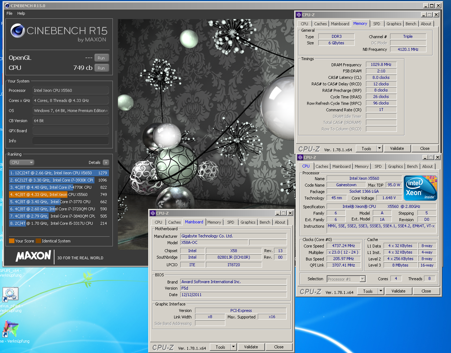Click the Tools button in the CPU-Z Mainboard window
The image size is (451, 353).
220,347
